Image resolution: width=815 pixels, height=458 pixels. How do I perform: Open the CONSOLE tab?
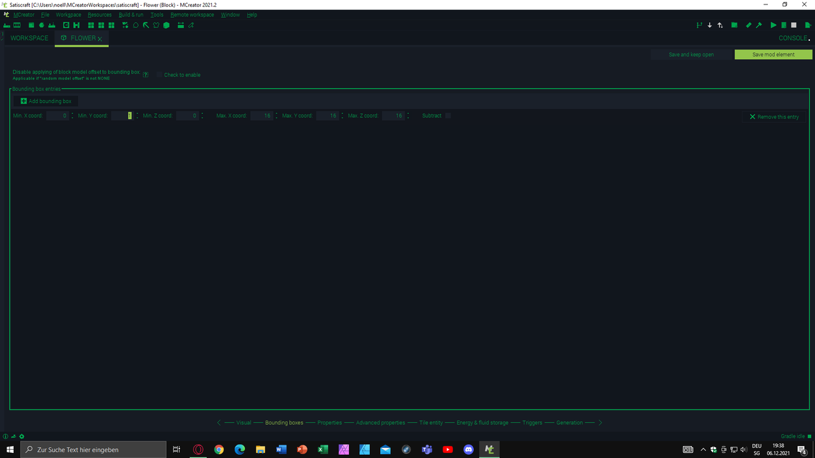793,38
